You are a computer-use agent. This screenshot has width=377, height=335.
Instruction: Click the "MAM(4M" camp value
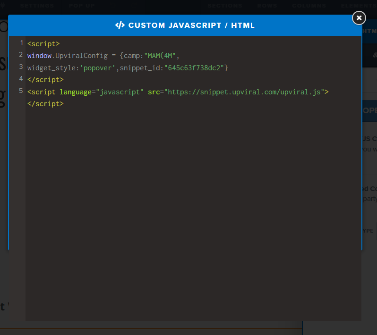click(160, 56)
